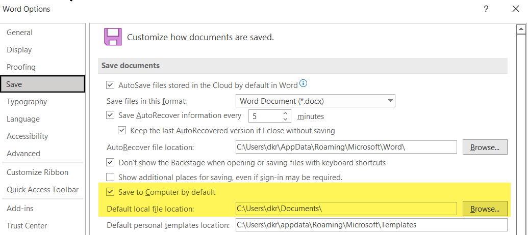Open the Help question mark button
528x235 pixels.
[x=486, y=9]
